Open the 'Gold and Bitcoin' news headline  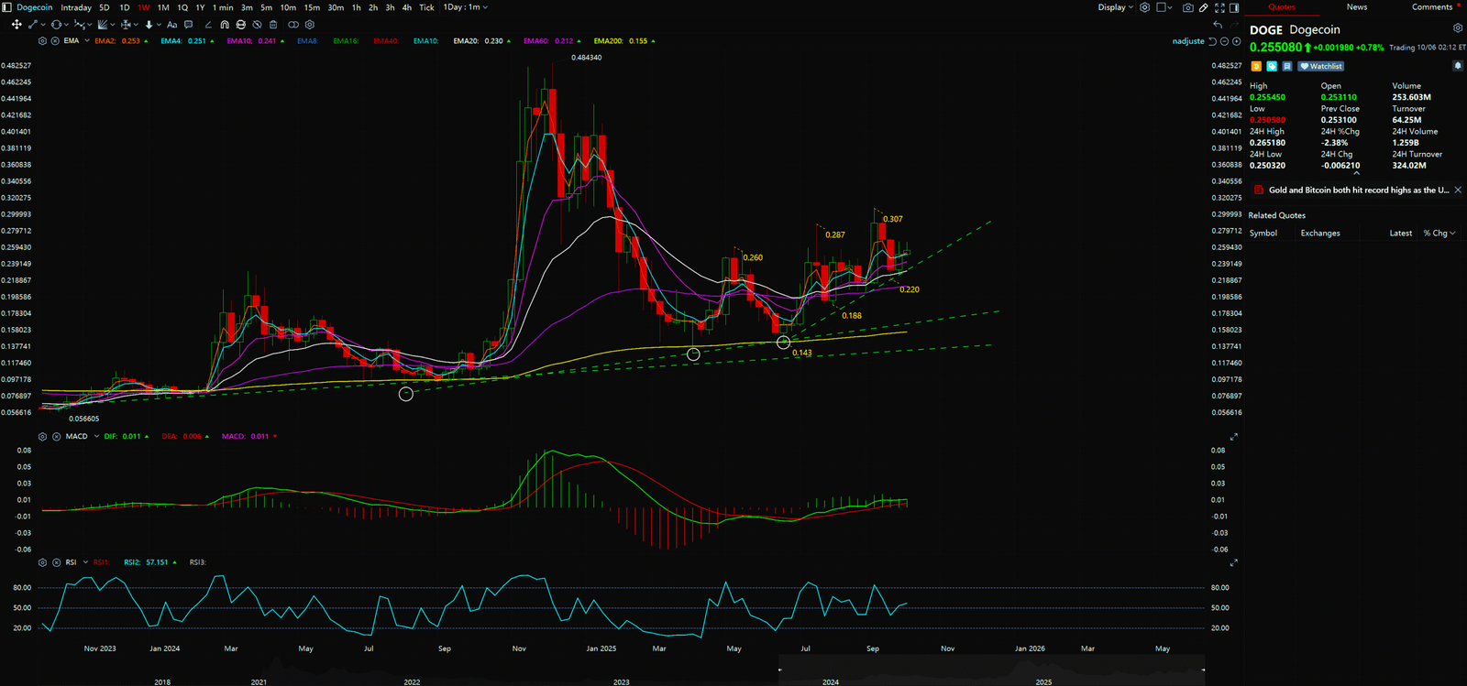[1358, 191]
